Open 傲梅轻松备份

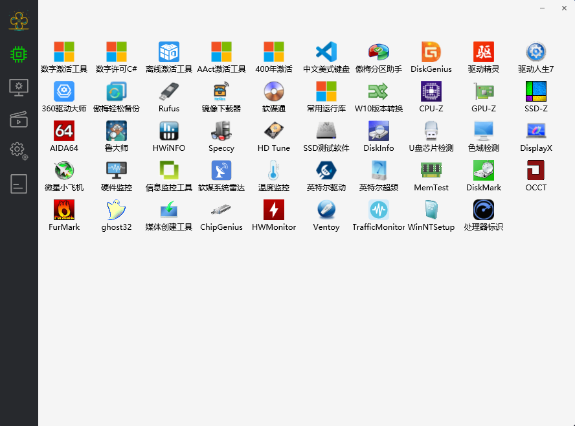pyautogui.click(x=117, y=97)
